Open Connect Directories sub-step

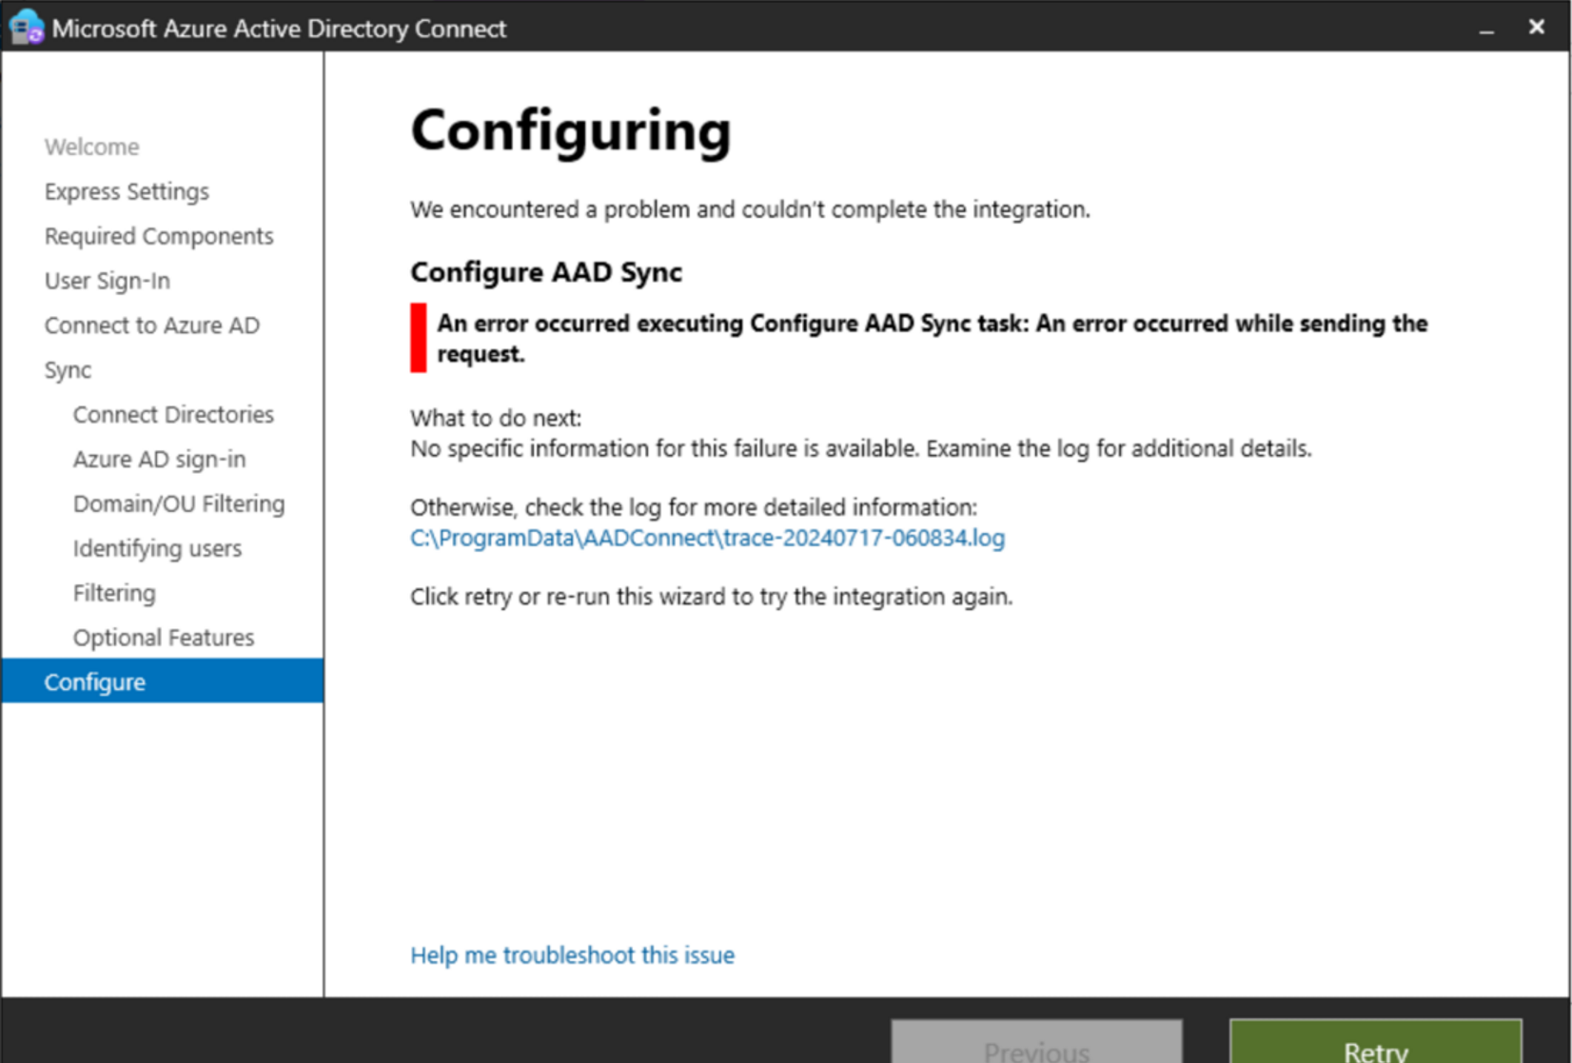tap(173, 414)
